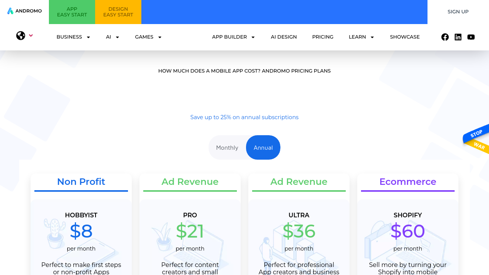Select Annual billing option
This screenshot has height=275, width=489.
(263, 147)
